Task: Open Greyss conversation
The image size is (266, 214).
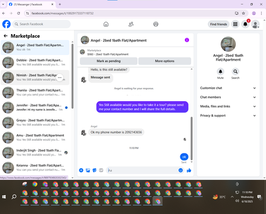Action: (x=35, y=122)
